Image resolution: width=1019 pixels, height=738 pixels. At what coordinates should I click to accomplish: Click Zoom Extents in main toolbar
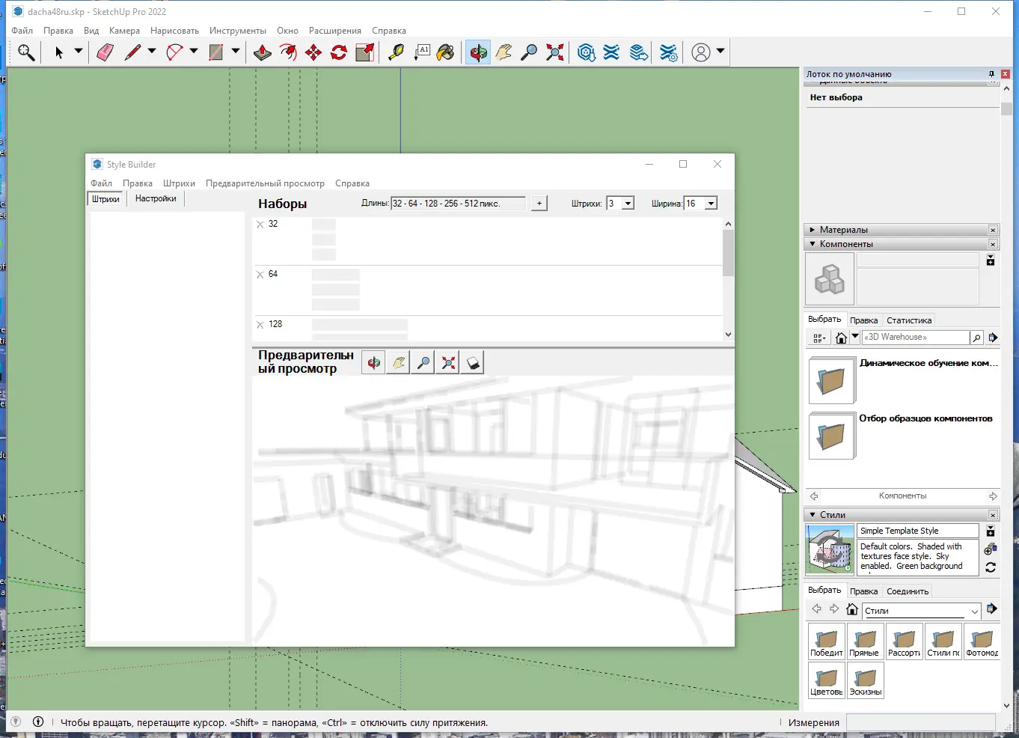[554, 52]
